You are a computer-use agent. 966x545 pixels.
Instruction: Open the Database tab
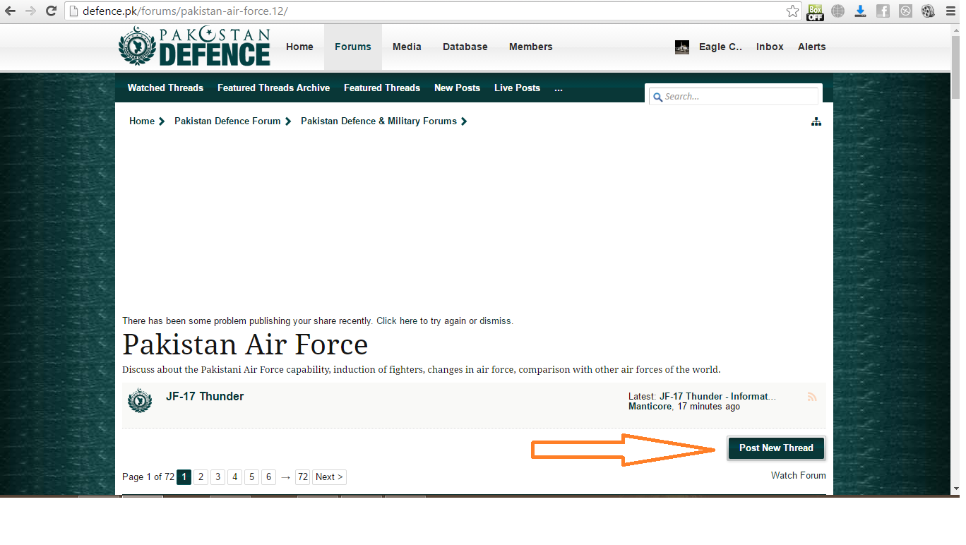point(465,47)
